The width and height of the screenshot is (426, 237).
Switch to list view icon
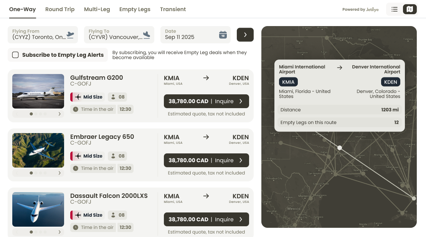click(x=394, y=9)
